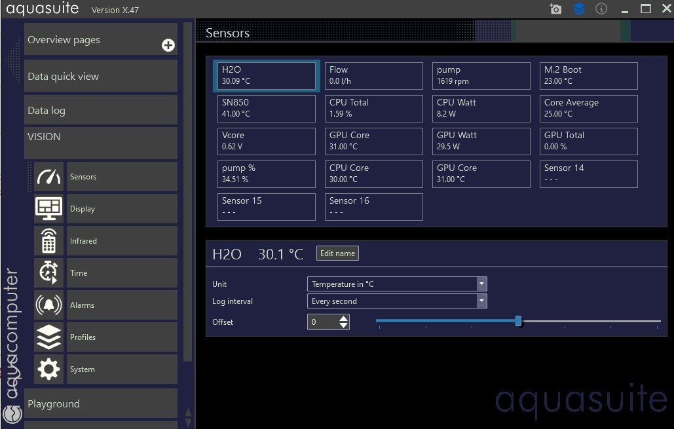Select the CPU Core sensor tile
674x429 pixels.
(373, 174)
